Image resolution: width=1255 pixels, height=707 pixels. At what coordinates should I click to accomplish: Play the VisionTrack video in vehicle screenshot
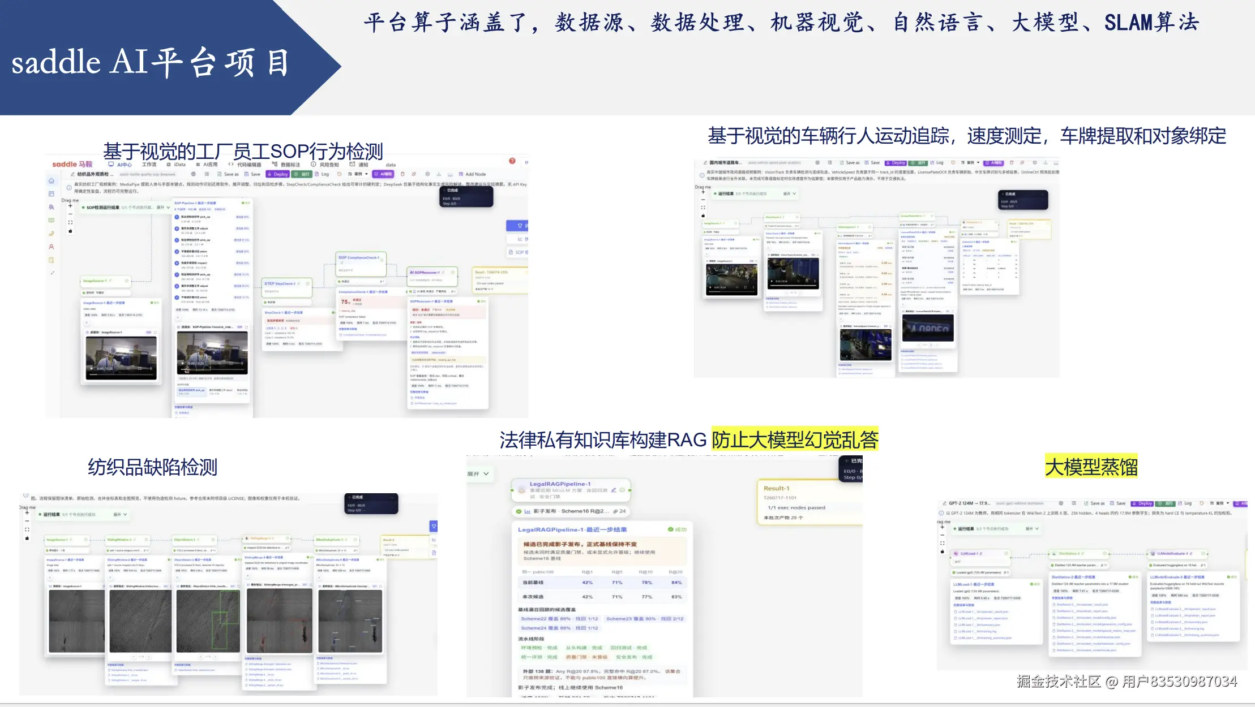tap(772, 281)
